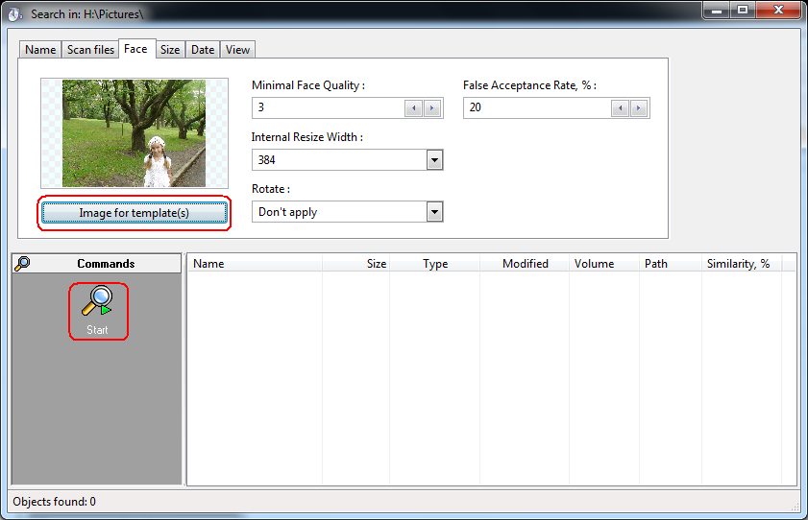Go to the Date tab
Viewport: 808px width, 520px height.
203,50
